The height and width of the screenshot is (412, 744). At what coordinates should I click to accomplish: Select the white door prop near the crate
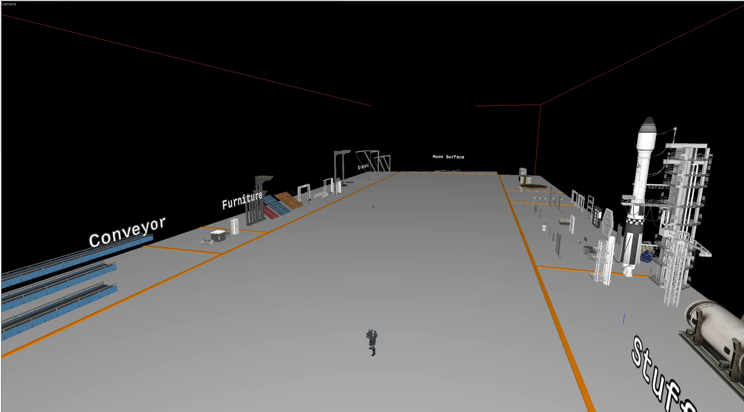[235, 226]
